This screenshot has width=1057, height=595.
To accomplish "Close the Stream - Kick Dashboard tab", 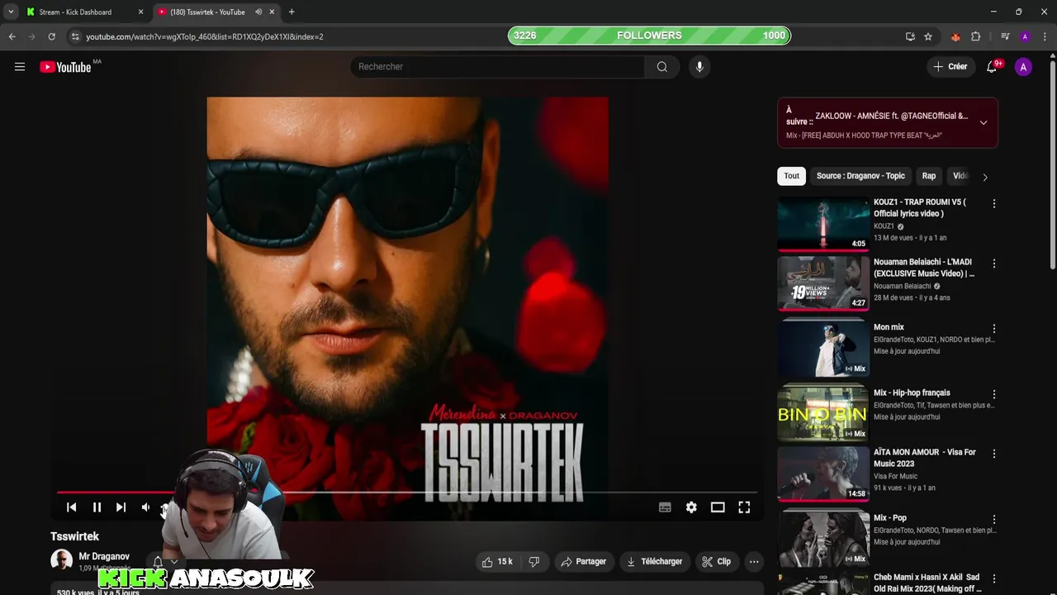I will point(140,12).
